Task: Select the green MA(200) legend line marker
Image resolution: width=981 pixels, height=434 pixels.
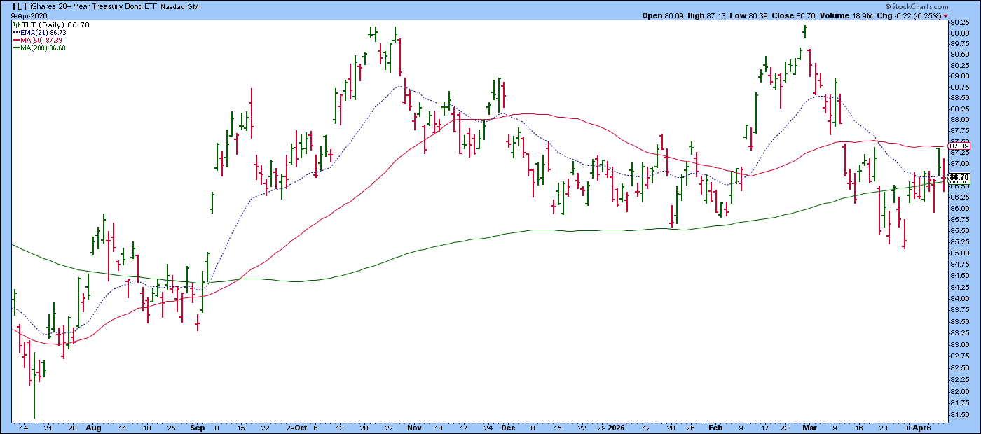Action: 16,49
